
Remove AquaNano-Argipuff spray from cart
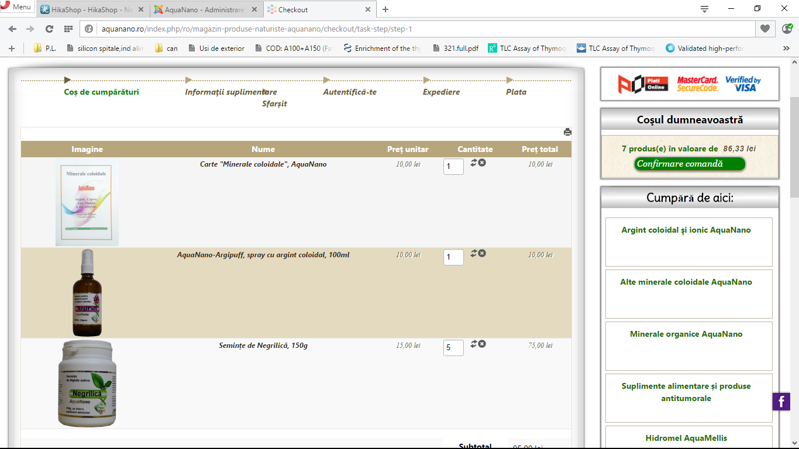coord(482,253)
